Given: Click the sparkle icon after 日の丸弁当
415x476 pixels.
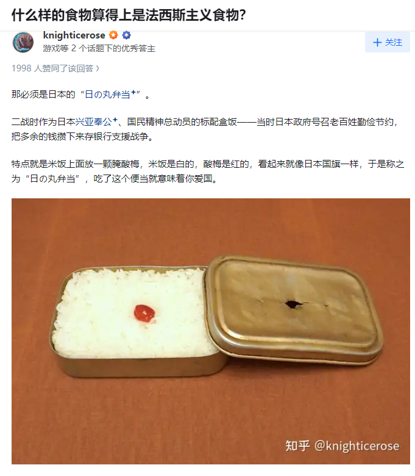Looking at the screenshot, I should click(x=133, y=93).
